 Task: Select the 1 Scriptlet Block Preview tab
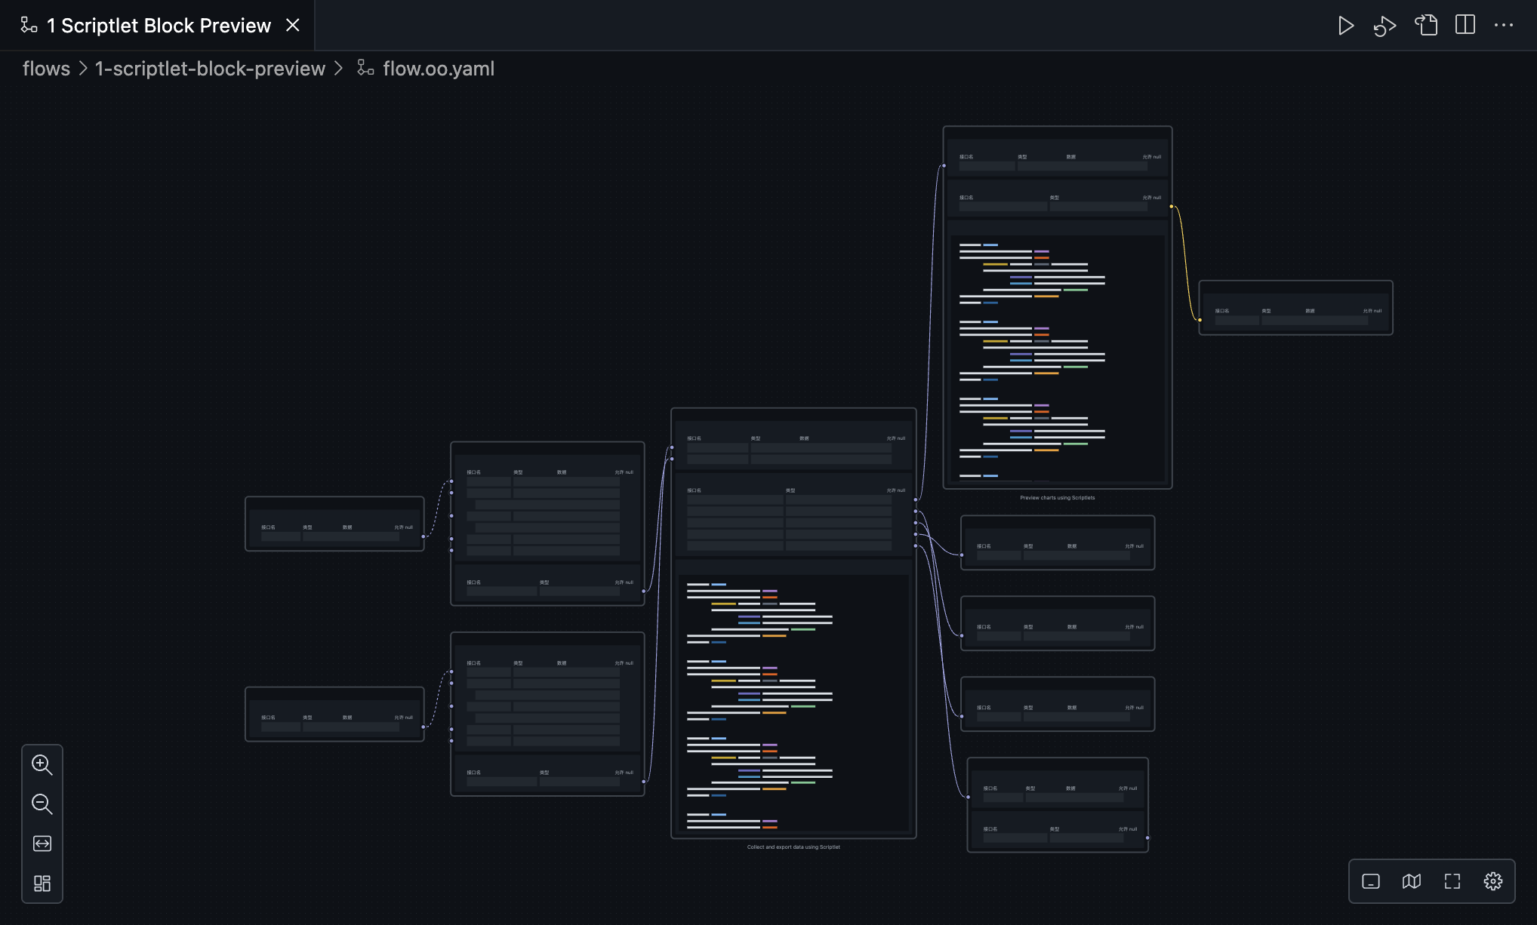(x=158, y=26)
